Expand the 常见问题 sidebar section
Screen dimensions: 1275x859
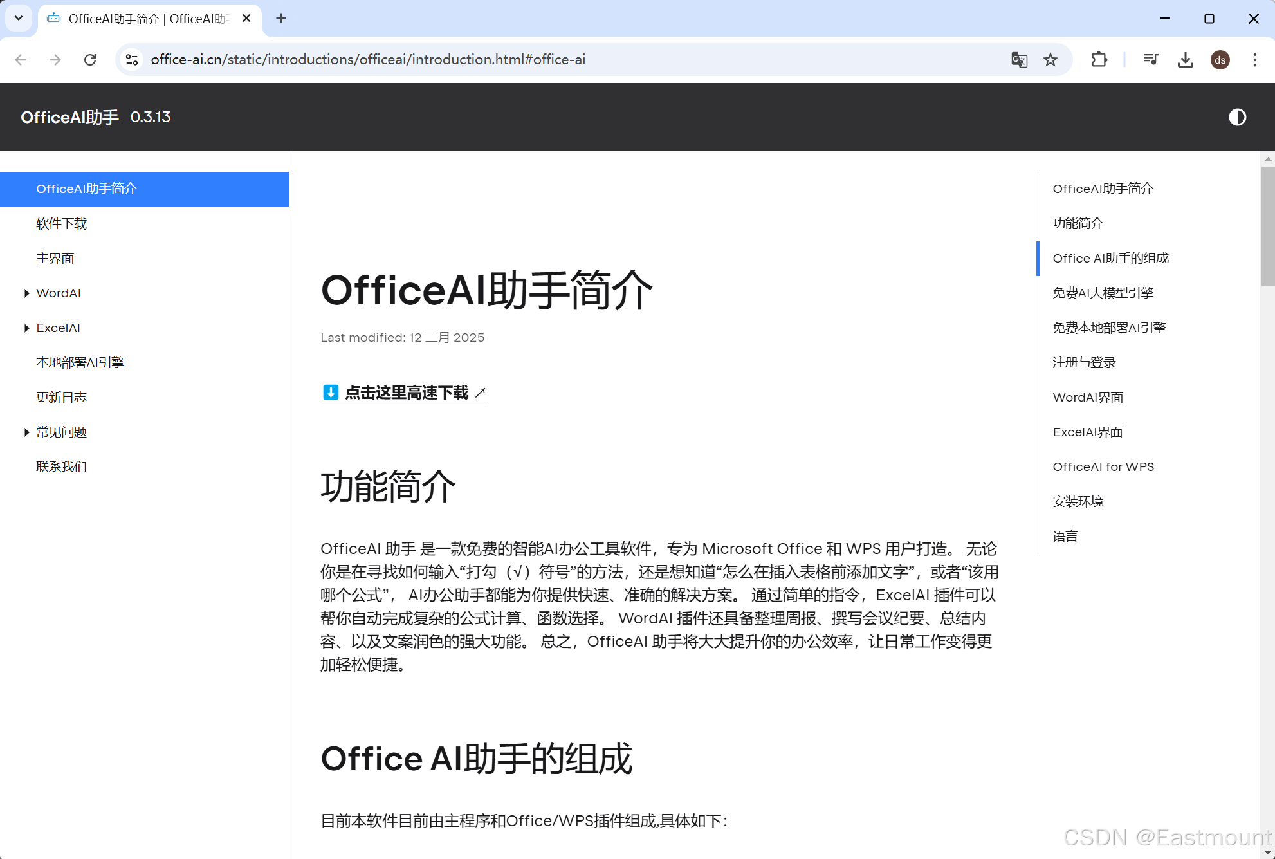(x=27, y=432)
